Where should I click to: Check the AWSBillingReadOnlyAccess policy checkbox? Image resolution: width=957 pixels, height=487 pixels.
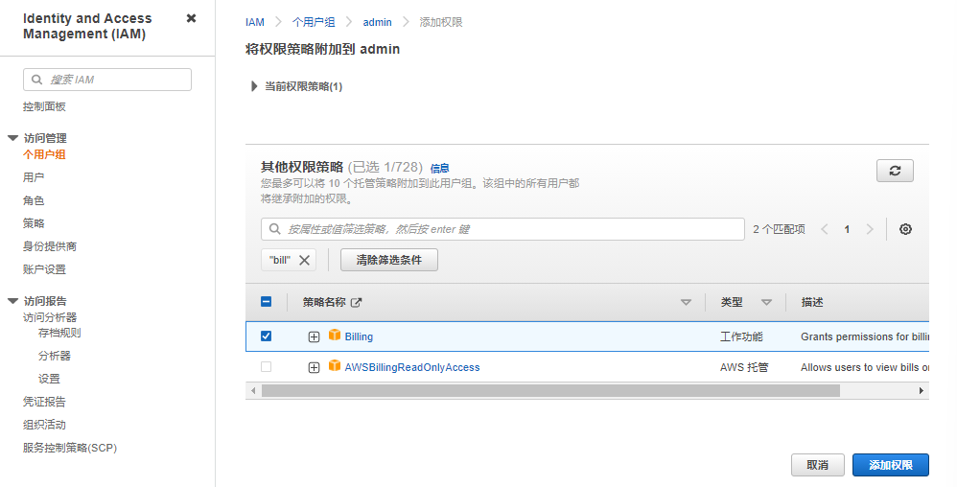[x=266, y=367]
